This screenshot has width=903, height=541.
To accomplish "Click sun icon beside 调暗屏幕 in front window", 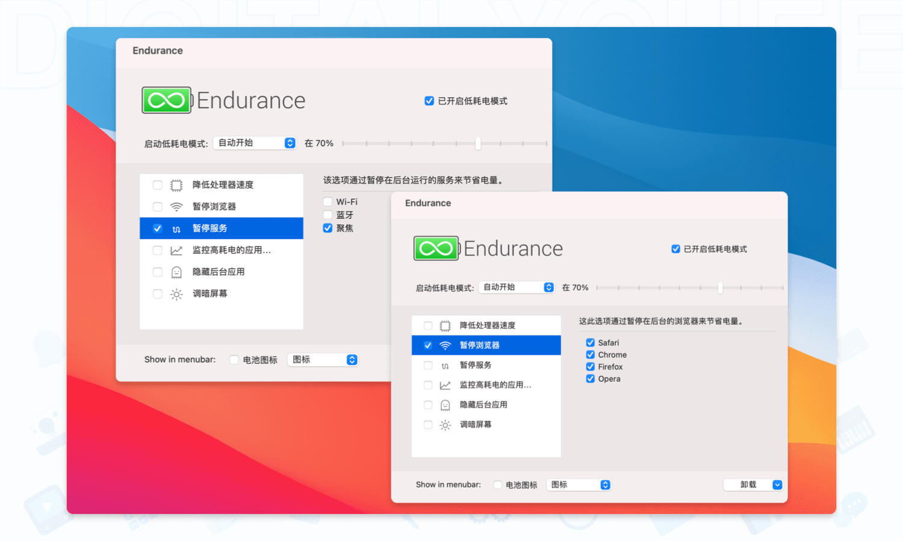I will coord(445,425).
